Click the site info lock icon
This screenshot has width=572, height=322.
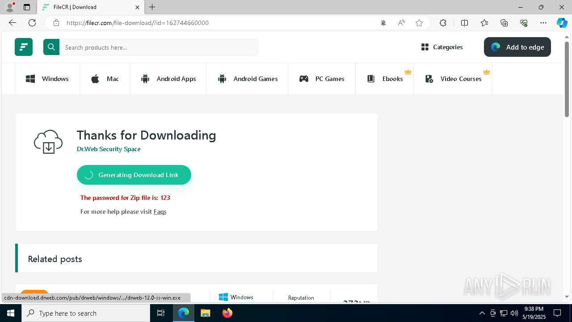point(56,23)
